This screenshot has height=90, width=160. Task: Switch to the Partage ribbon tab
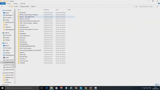pyautogui.click(x=15, y=3)
